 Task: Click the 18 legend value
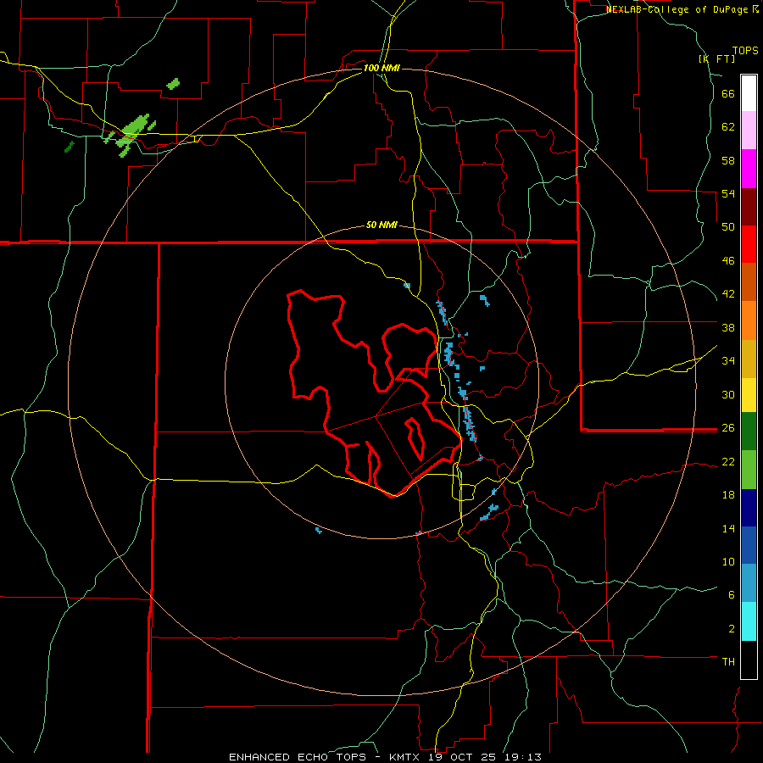coord(728,495)
